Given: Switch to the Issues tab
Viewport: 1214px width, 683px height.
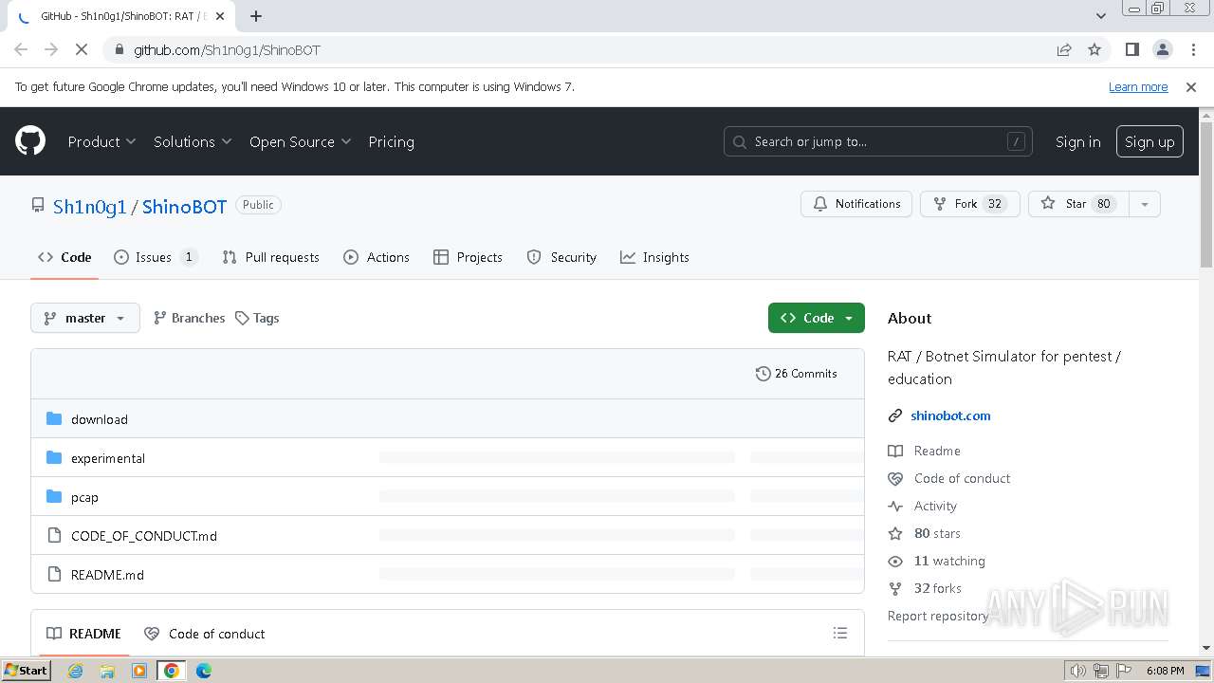Looking at the screenshot, I should pyautogui.click(x=156, y=257).
